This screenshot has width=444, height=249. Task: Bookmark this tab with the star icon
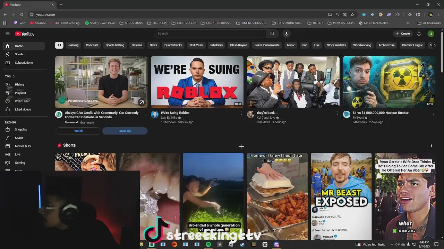point(352,15)
